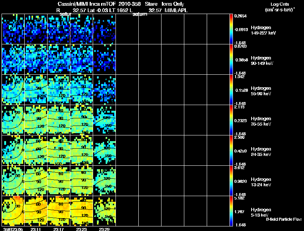Select the Hydrogen 5-13 keV image at 23:17
Viewport: 304px width, 231px height.
click(x=59, y=211)
